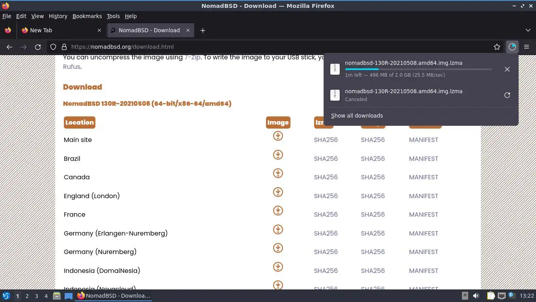Screen dimensions: 536x302
Task: Click the 'Germany (Erlangen-Nuremberg)' location text
Action: (x=116, y=233)
